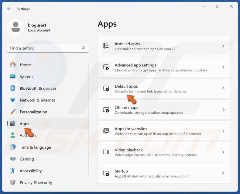Image resolution: width=240 pixels, height=194 pixels.
Task: Open Offline maps settings
Action: [164, 109]
